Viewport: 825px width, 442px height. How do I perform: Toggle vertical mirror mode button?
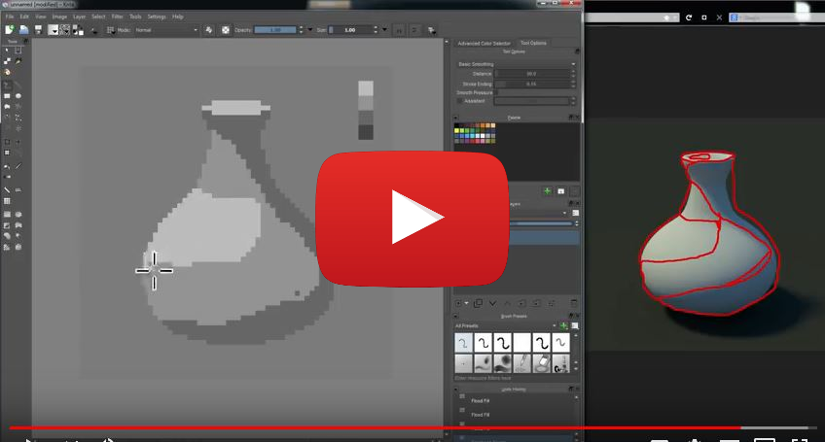414,30
